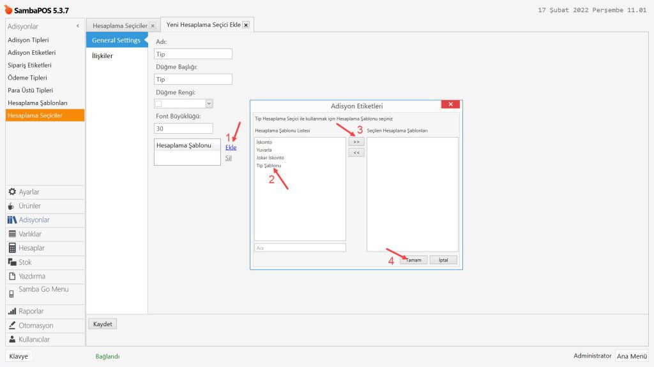Viewport: 654px width, 367px height.
Task: Select the Hesaplar calculator icon
Action: (x=12, y=248)
